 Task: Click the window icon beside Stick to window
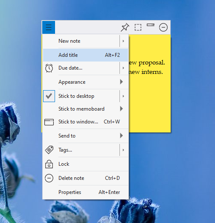(x=49, y=122)
